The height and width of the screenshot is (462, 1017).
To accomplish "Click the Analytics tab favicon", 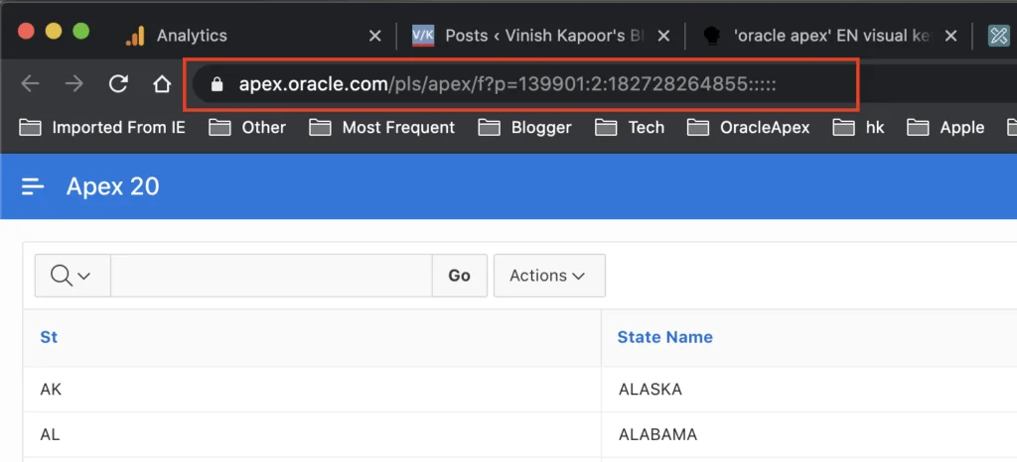I will tap(135, 36).
